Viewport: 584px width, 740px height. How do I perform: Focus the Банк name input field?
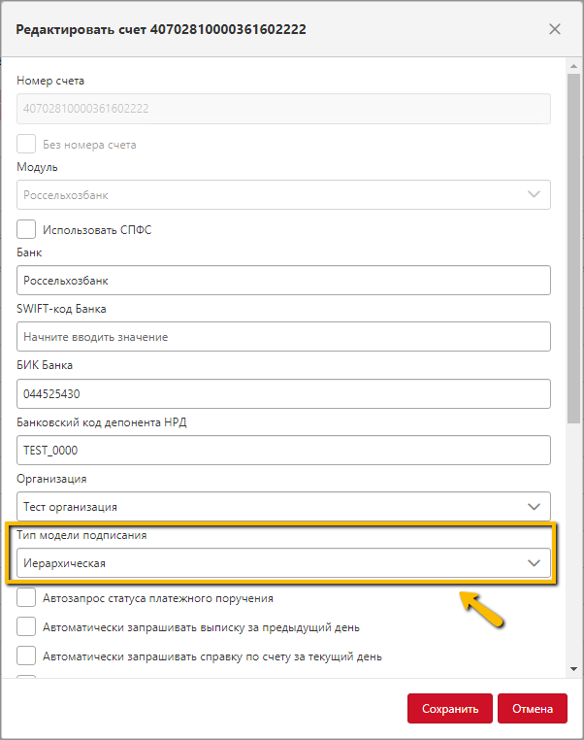tap(283, 281)
